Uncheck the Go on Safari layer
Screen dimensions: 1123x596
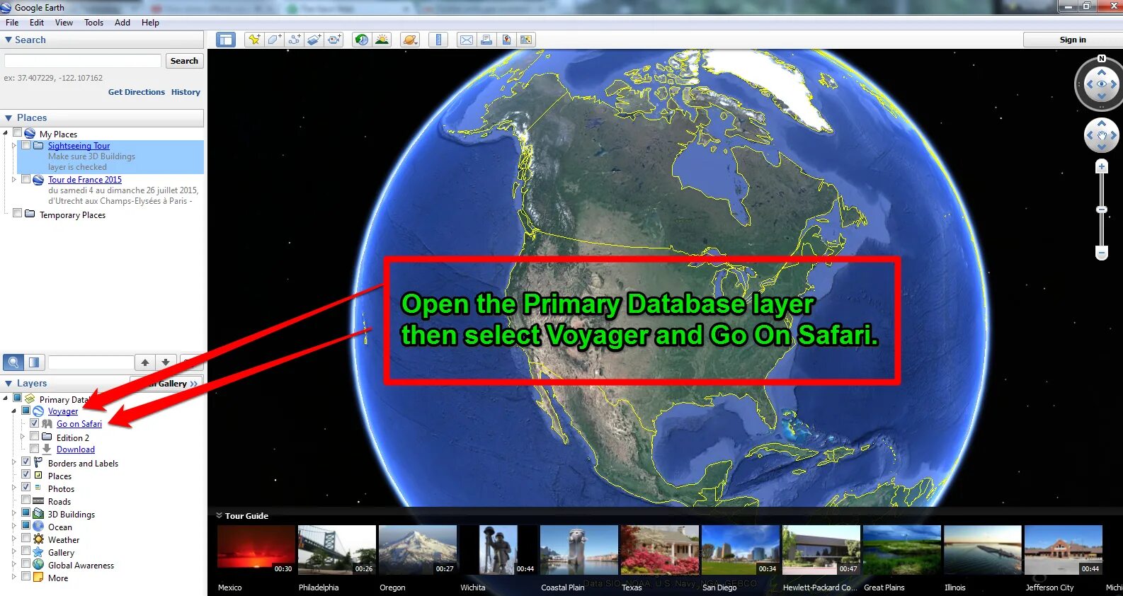[x=34, y=423]
